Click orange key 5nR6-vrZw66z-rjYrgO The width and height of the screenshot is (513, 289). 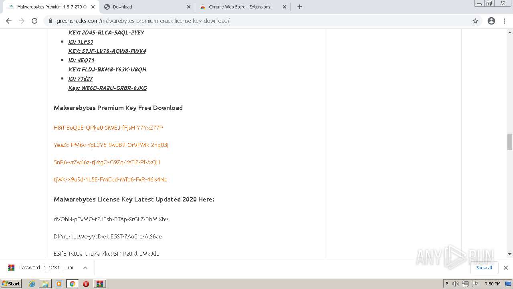[107, 162]
